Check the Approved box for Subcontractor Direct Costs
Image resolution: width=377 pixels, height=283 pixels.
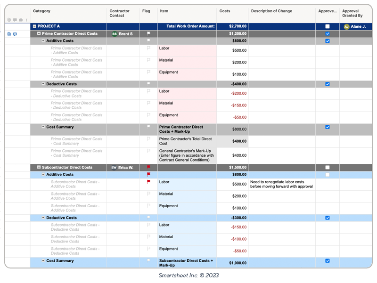tap(328, 167)
